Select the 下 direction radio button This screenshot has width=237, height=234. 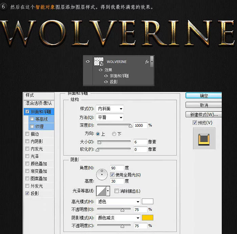[114, 134]
